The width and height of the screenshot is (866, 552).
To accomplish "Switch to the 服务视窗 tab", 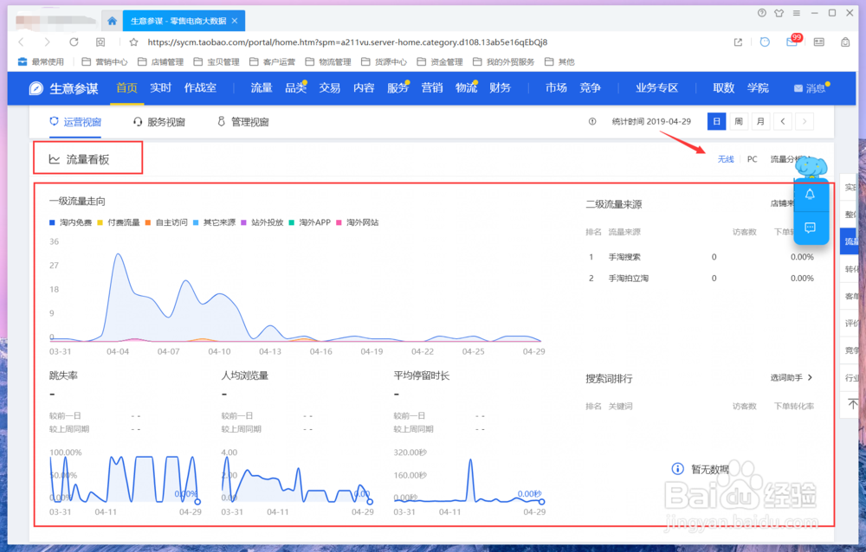I will click(159, 122).
